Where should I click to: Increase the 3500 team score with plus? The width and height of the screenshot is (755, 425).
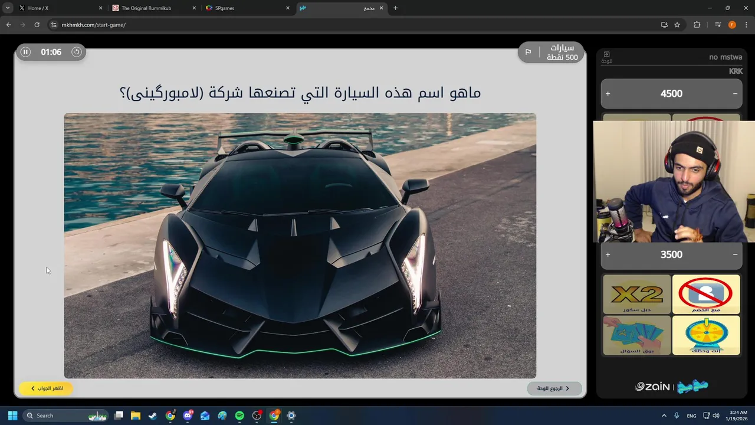click(608, 254)
